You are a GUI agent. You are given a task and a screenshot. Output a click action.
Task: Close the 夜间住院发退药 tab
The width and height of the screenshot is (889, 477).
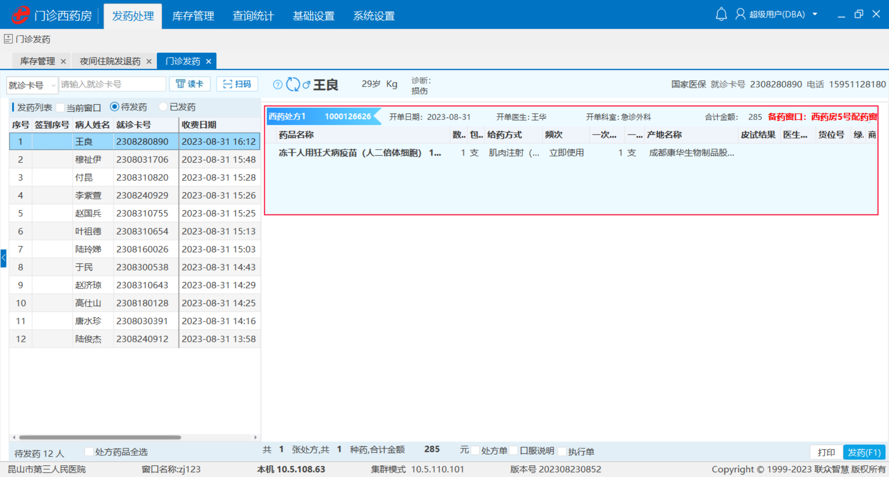point(149,61)
